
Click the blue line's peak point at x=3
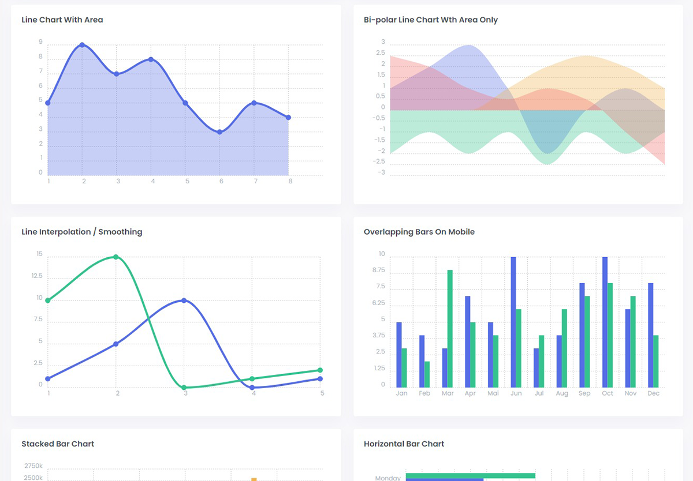pos(184,300)
